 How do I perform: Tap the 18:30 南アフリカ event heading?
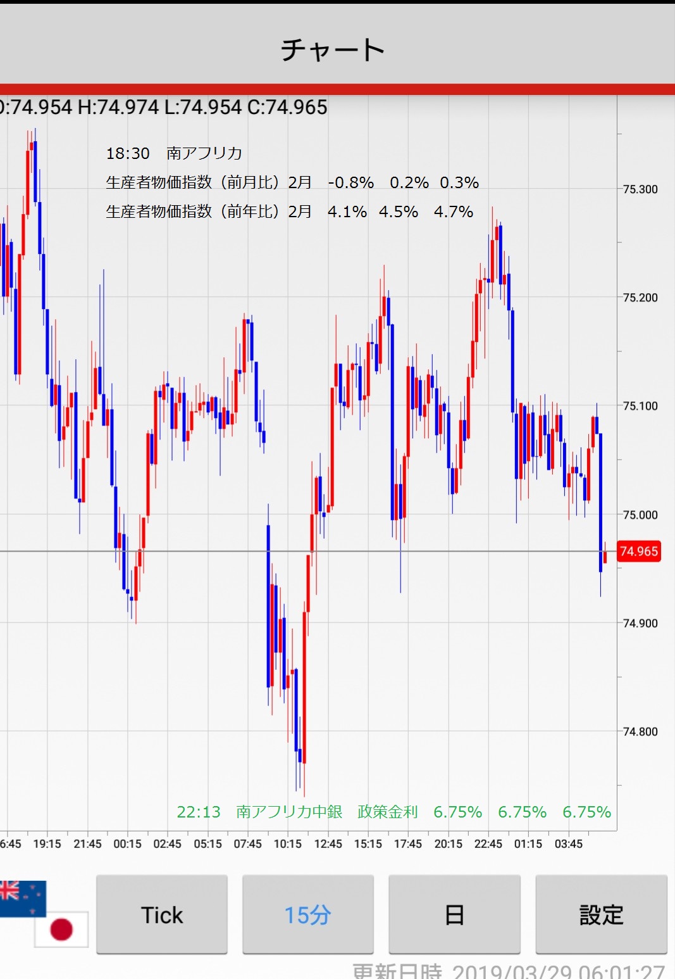(x=174, y=153)
